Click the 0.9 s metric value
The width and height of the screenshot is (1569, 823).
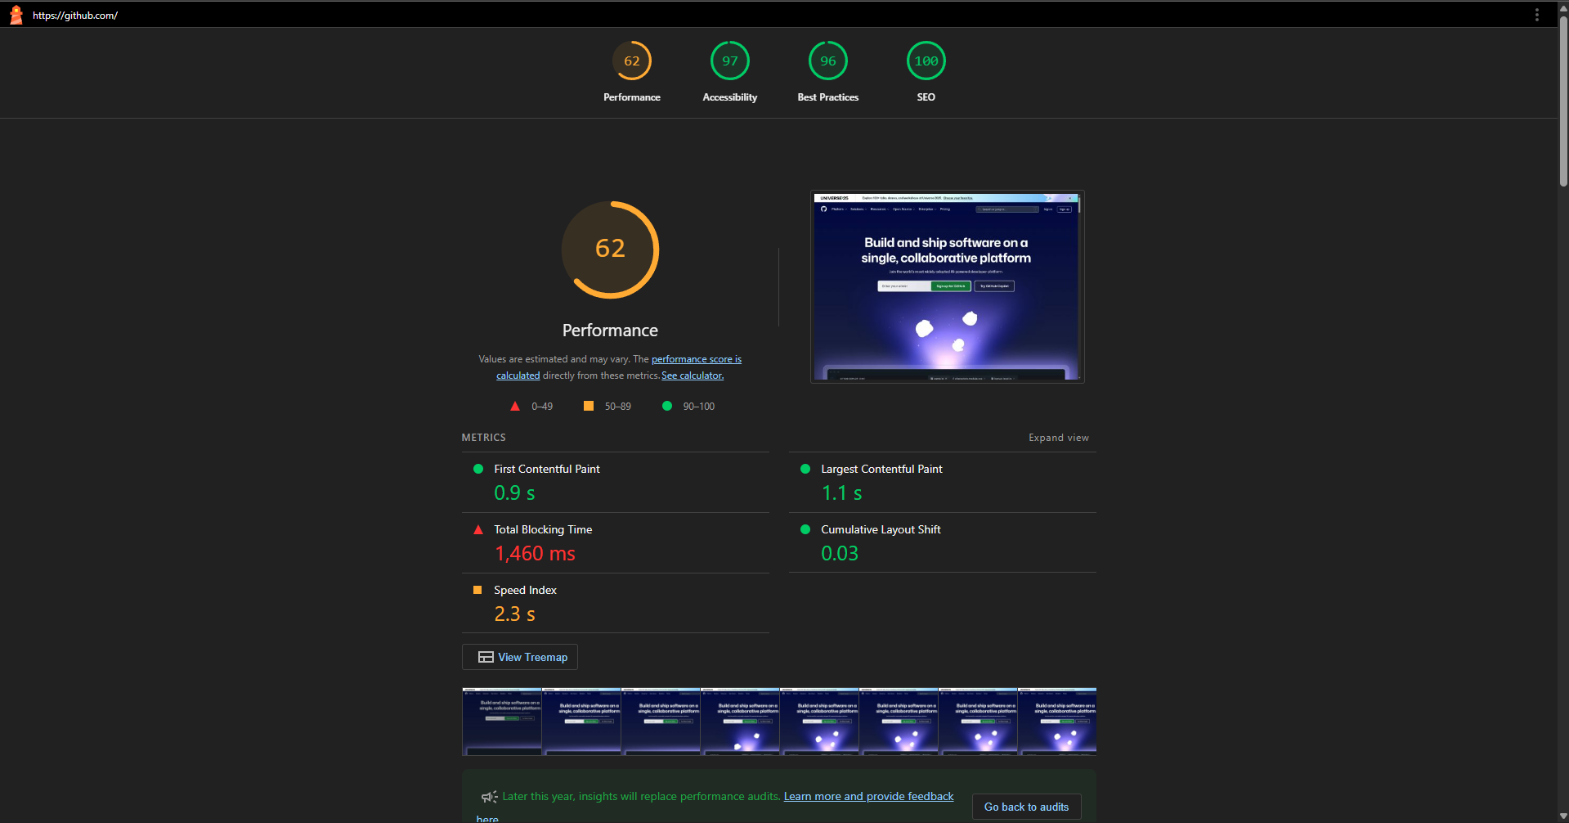pos(514,492)
